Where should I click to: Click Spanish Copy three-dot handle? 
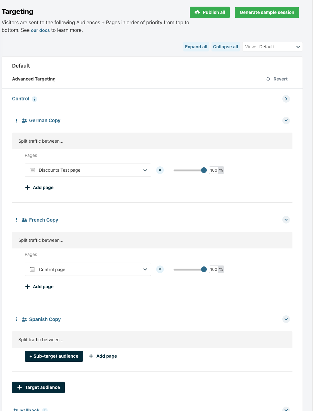pyautogui.click(x=16, y=319)
